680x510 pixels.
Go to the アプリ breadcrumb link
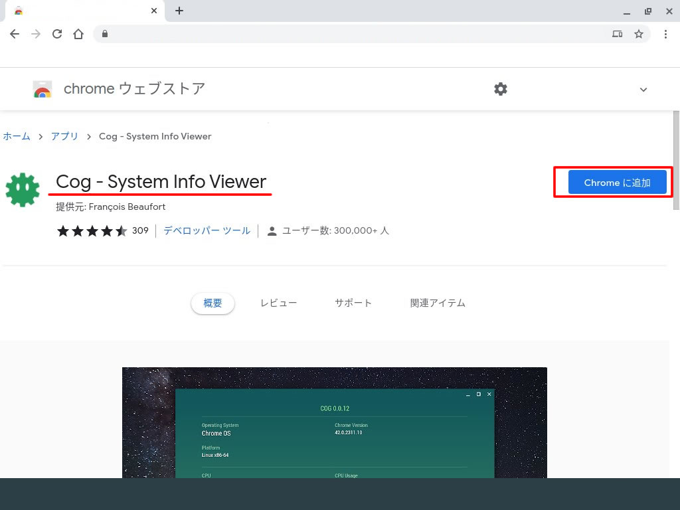pos(64,136)
